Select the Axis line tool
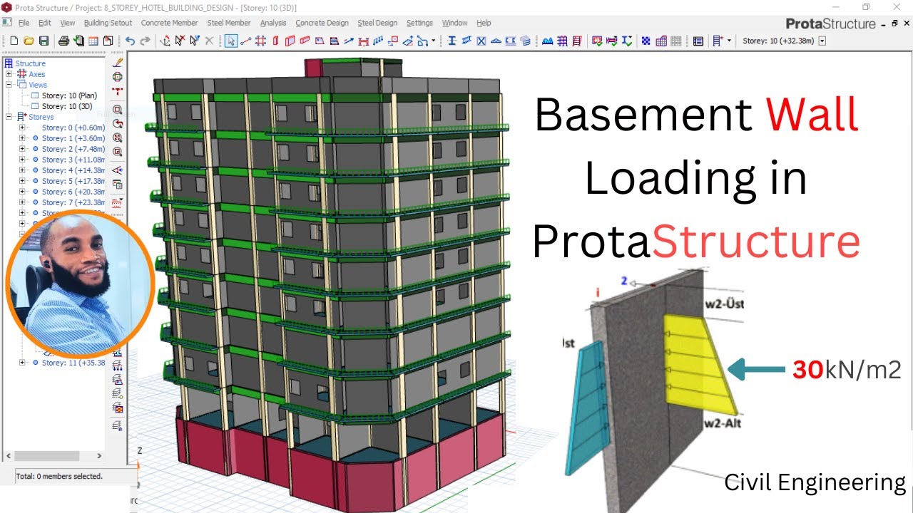This screenshot has width=913, height=513. click(x=246, y=41)
